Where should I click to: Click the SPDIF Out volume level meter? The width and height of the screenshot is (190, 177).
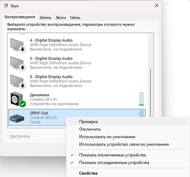[x=142, y=114]
